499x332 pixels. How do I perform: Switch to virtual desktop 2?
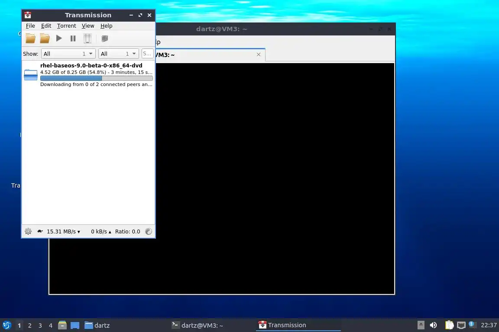pos(30,326)
